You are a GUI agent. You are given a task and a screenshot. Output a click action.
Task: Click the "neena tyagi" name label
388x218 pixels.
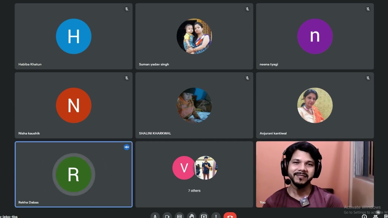[269, 64]
